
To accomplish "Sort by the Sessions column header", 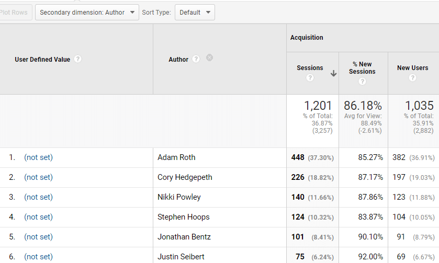I will pyautogui.click(x=310, y=67).
